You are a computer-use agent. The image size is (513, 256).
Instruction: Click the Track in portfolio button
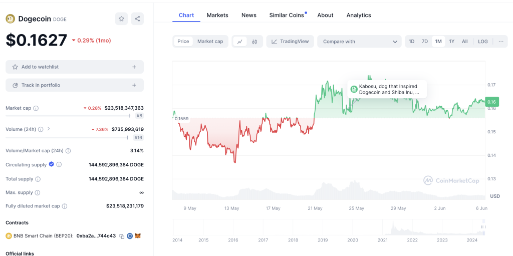coord(75,85)
